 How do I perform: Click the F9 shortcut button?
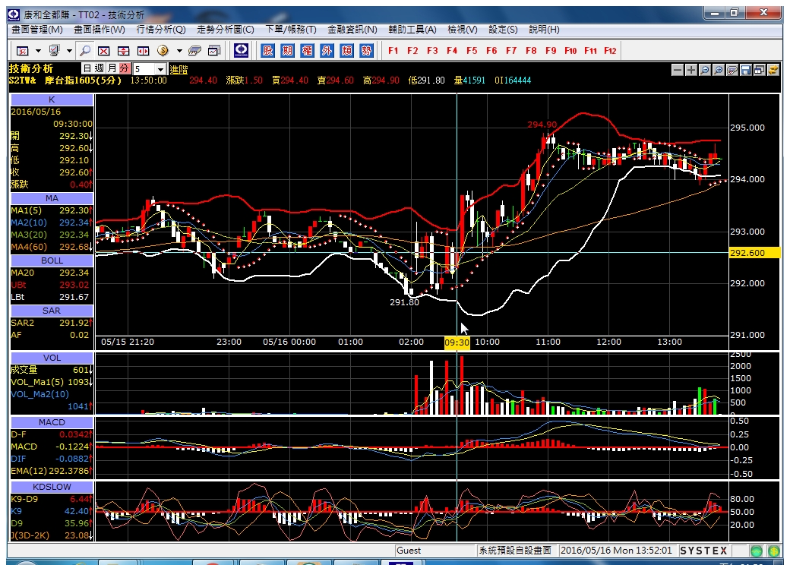[x=551, y=51]
